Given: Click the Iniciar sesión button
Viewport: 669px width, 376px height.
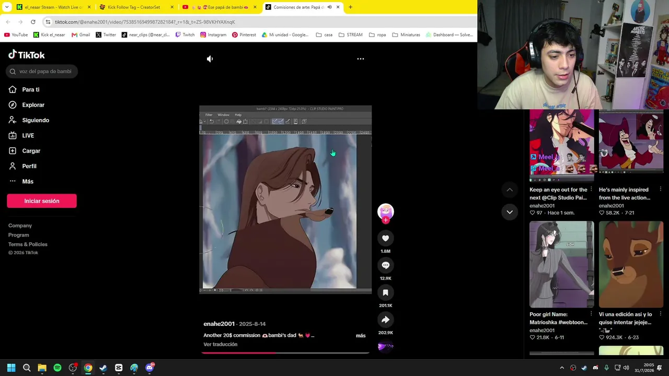Looking at the screenshot, I should click(x=42, y=201).
